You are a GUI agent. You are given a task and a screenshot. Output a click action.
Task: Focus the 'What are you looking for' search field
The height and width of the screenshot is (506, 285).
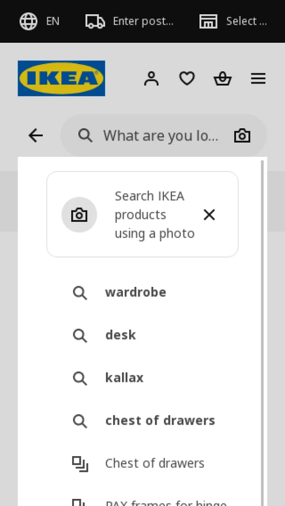click(161, 135)
